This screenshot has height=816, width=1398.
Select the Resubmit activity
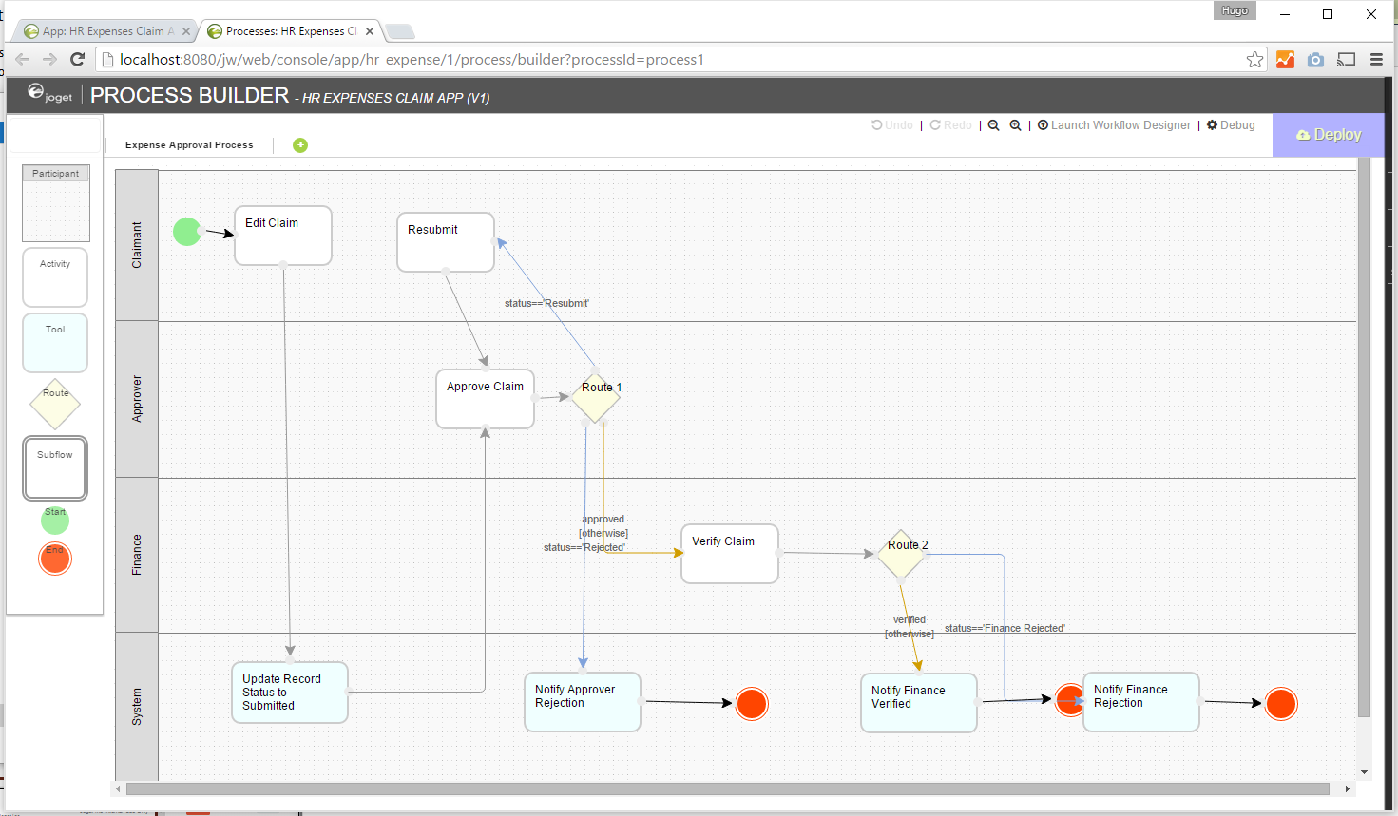pos(446,242)
